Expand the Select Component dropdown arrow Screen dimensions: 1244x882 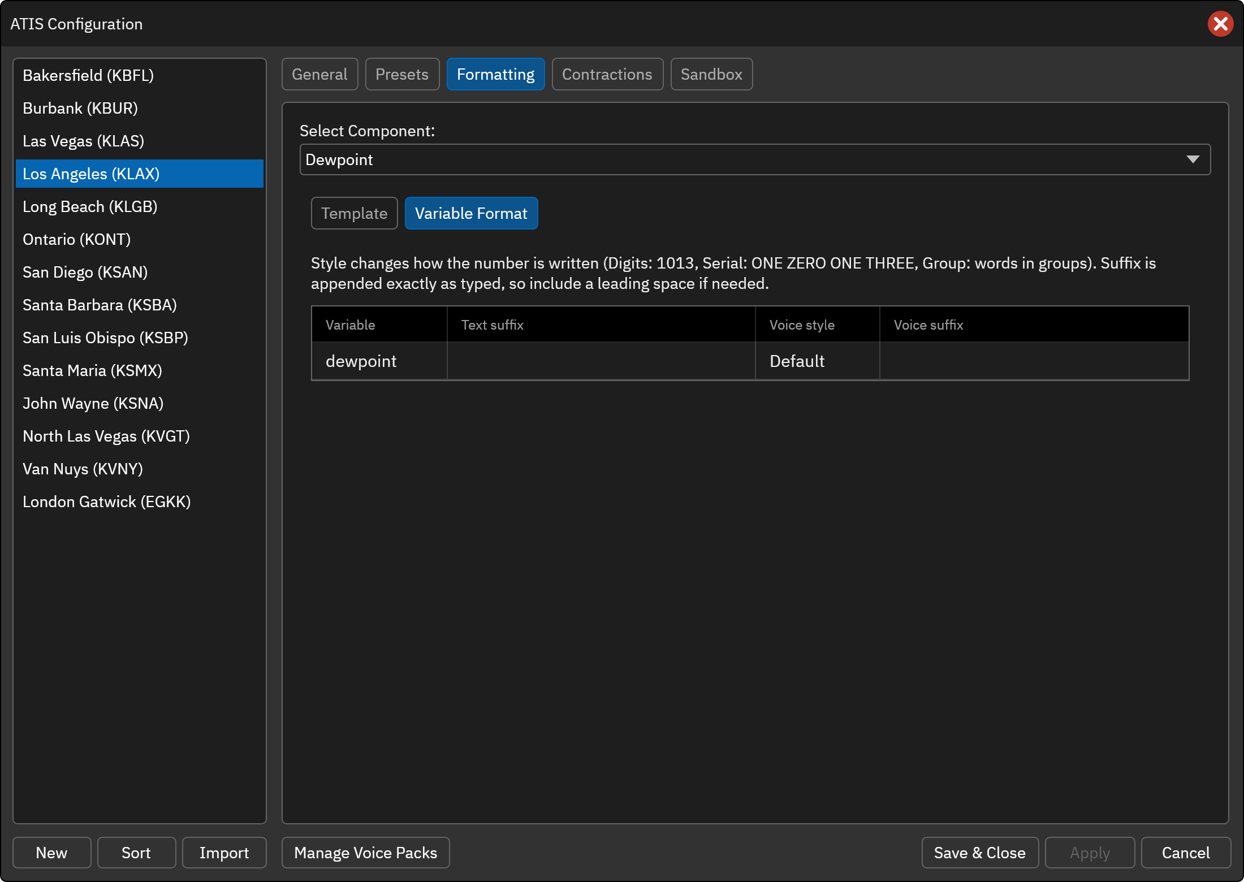point(1193,159)
